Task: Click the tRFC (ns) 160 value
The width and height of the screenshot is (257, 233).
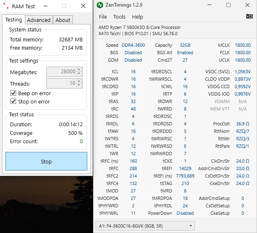Action: click(x=133, y=161)
